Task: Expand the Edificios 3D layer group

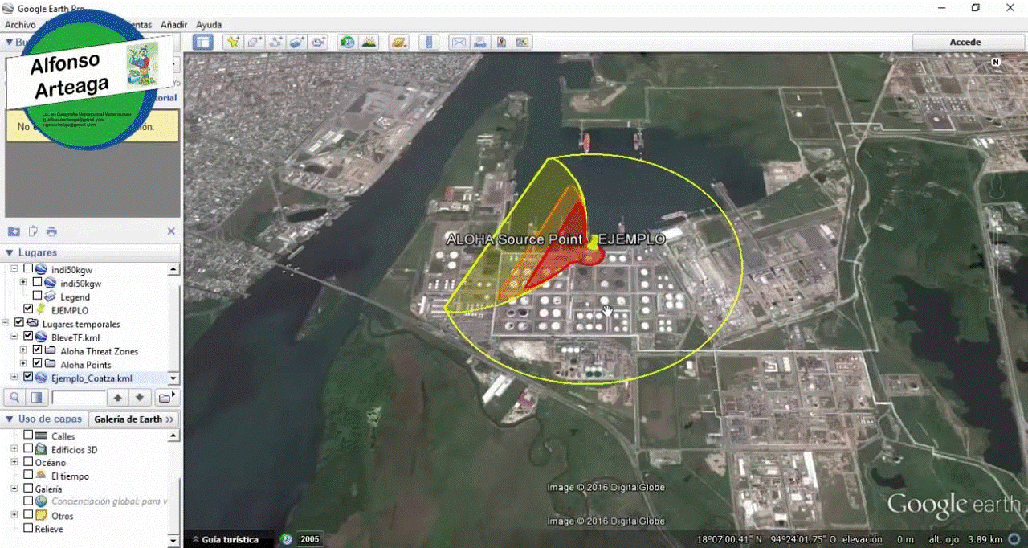Action: click(x=14, y=449)
